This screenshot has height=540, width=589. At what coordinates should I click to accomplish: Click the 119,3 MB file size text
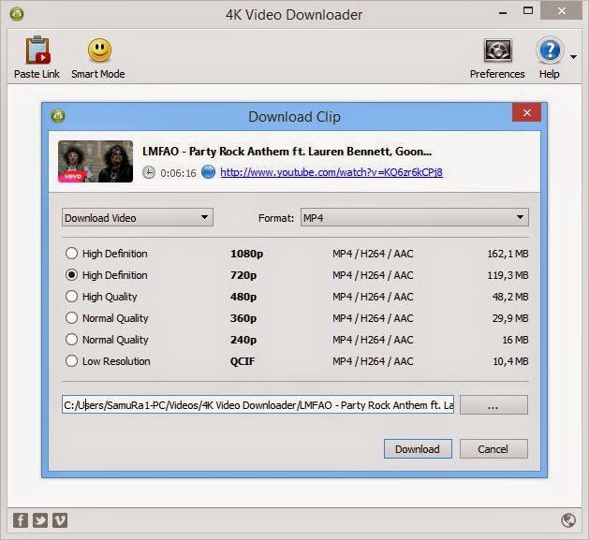(508, 275)
